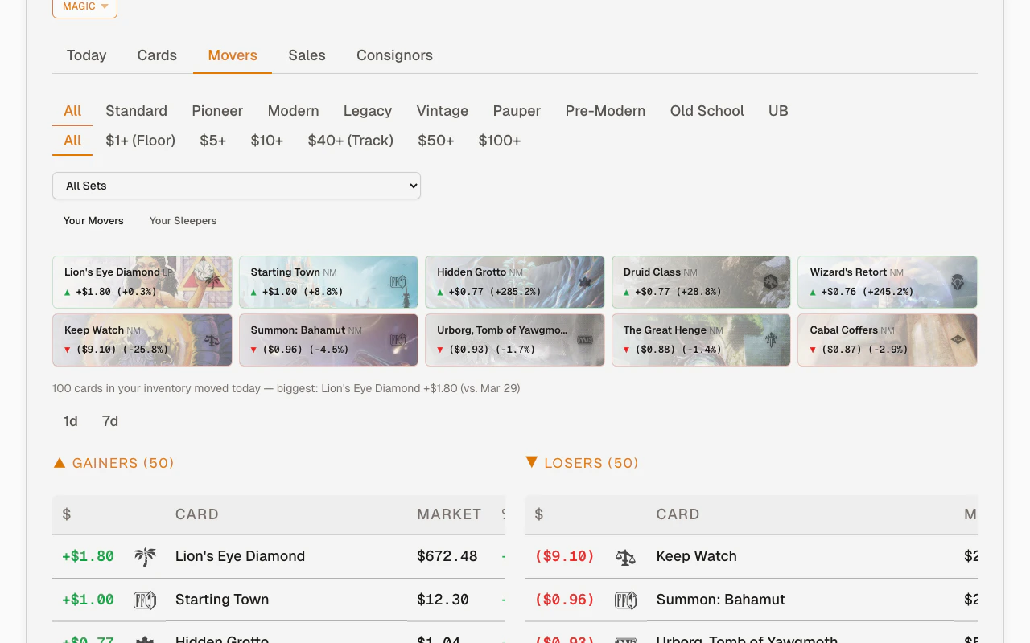1030x643 pixels.
Task: Click the set symbol on The Great Henge tile
Action: click(771, 340)
